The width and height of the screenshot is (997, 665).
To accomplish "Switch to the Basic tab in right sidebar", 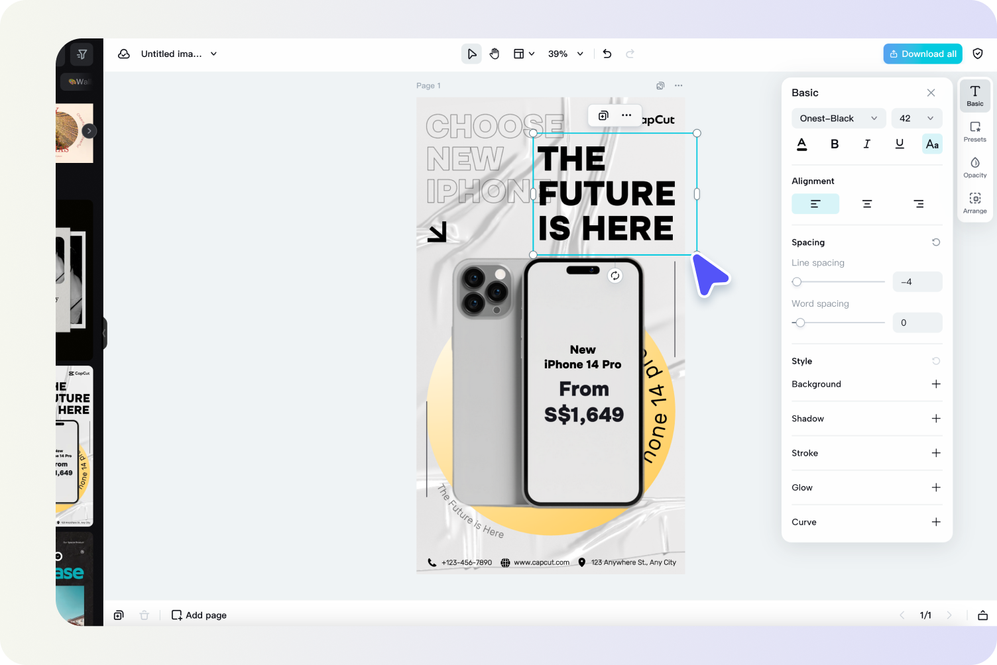I will [x=974, y=95].
